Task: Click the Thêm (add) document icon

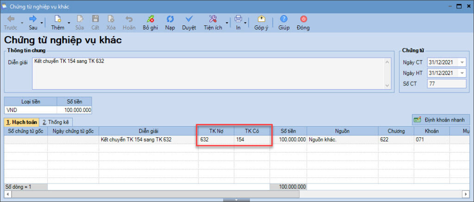Action: click(58, 19)
